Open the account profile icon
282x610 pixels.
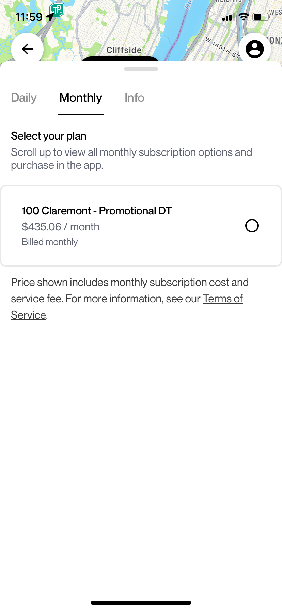[255, 49]
